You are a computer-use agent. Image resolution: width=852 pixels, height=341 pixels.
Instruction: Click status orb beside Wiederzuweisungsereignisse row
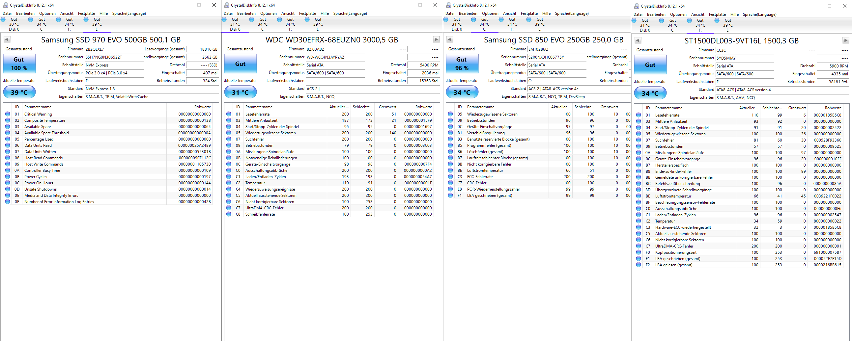tap(229, 189)
